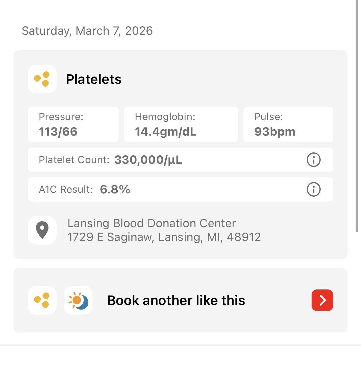Tap the Saturday, March 7, 2026 date
This screenshot has height=367, width=361.
87,31
